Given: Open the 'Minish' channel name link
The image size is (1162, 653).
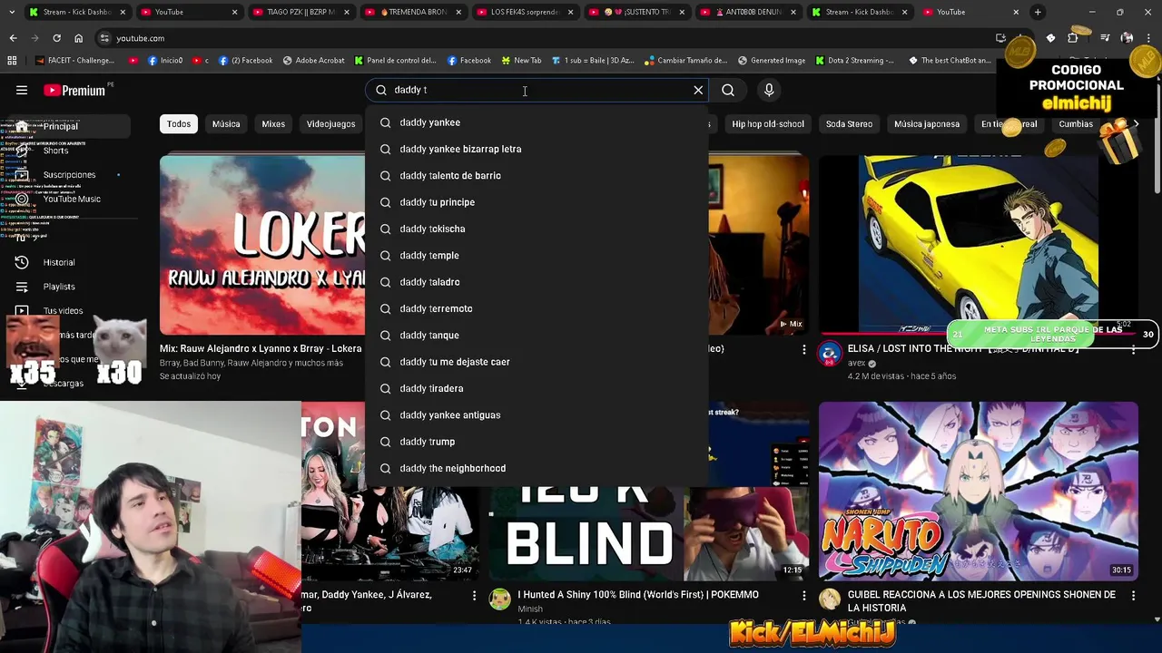Looking at the screenshot, I should pyautogui.click(x=530, y=609).
